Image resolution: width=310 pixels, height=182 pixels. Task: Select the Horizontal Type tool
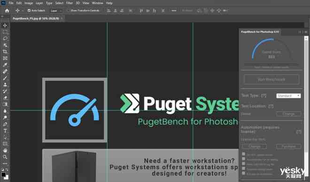click(x=5, y=131)
